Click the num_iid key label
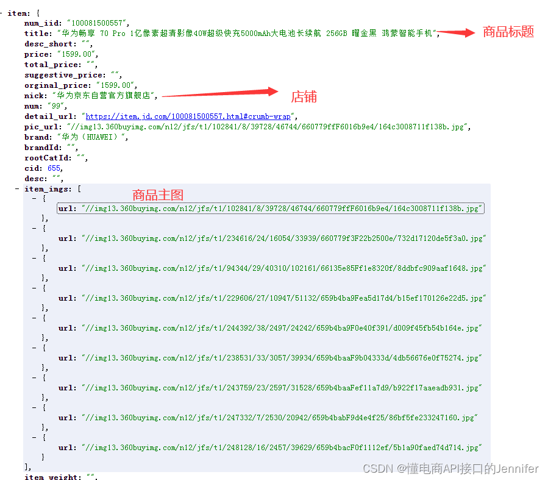Image resolution: width=548 pixels, height=480 pixels. 43,23
